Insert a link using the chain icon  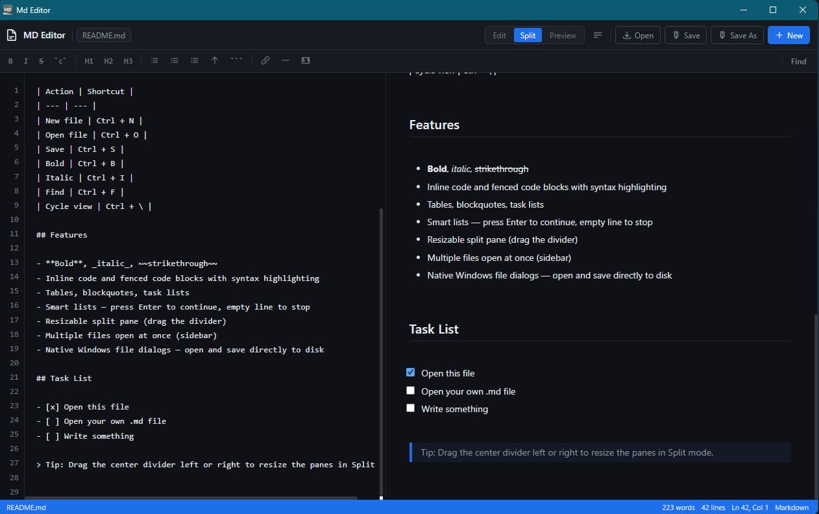(x=265, y=61)
